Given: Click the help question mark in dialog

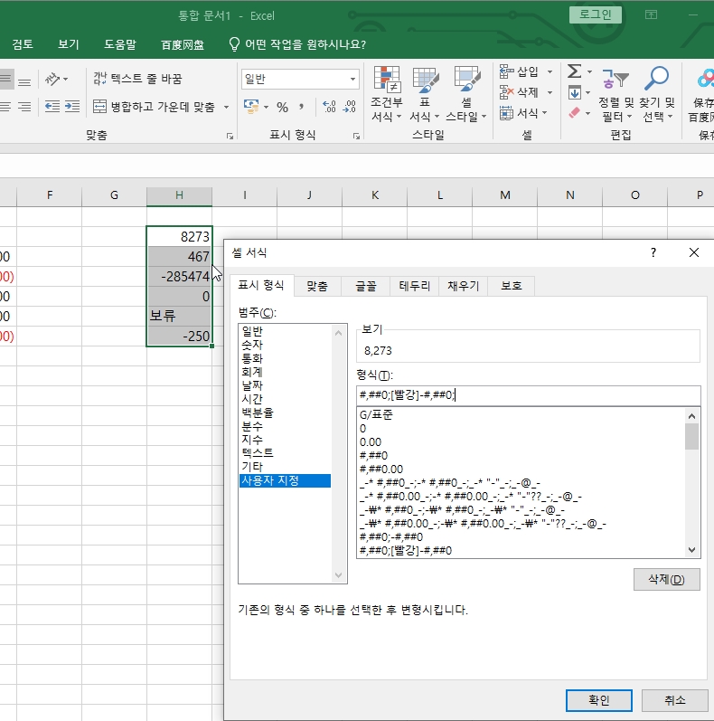Looking at the screenshot, I should coord(653,252).
